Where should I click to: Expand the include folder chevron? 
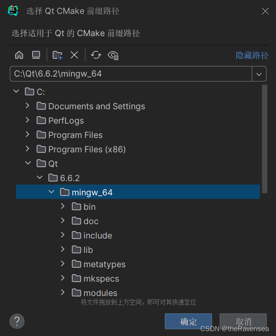(63, 235)
